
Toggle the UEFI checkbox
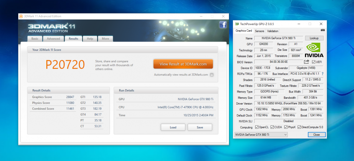(314, 62)
